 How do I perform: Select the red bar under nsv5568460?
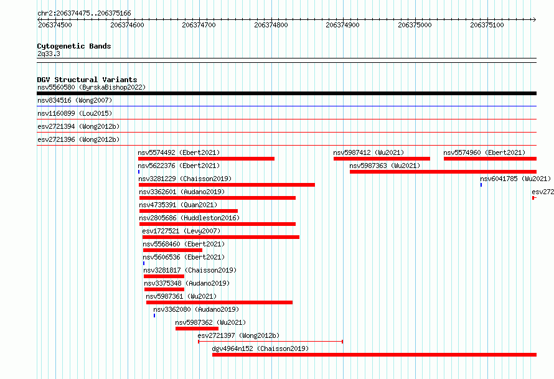pos(173,250)
